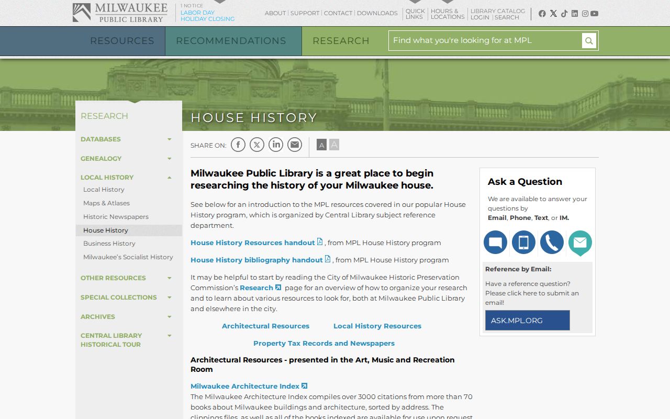Open the library's Instagram icon
Viewport: 670px width, 419px height.
point(585,14)
